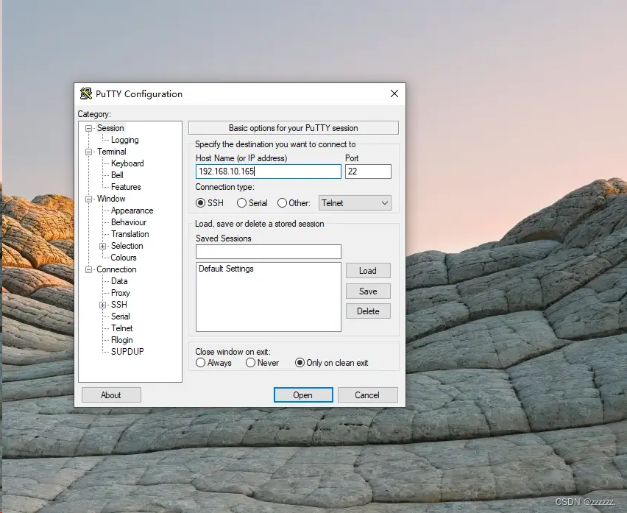Expand the Selection node under Window
This screenshot has width=627, height=513.
(x=103, y=246)
